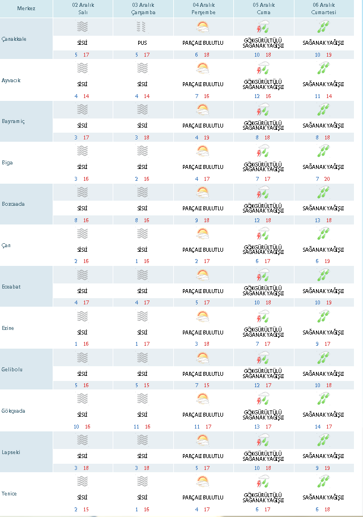Click Ayvacık partly cloudy icon for Perşembe
The width and height of the screenshot is (363, 517).
[x=203, y=68]
